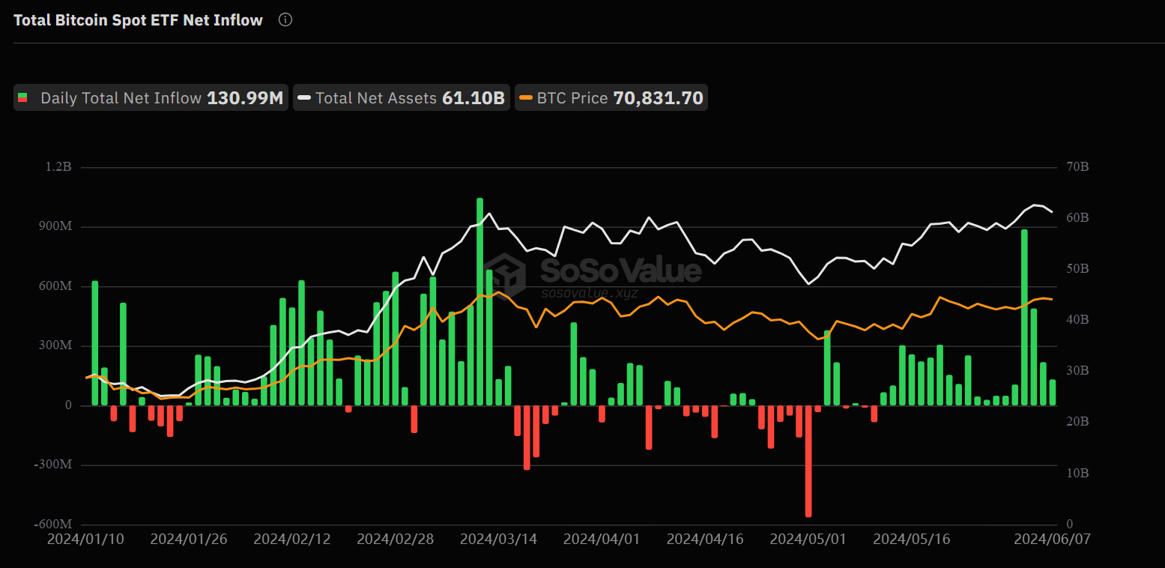Screen dimensions: 1165x568
Task: Click the 70B right axis label
Action: [1076, 167]
